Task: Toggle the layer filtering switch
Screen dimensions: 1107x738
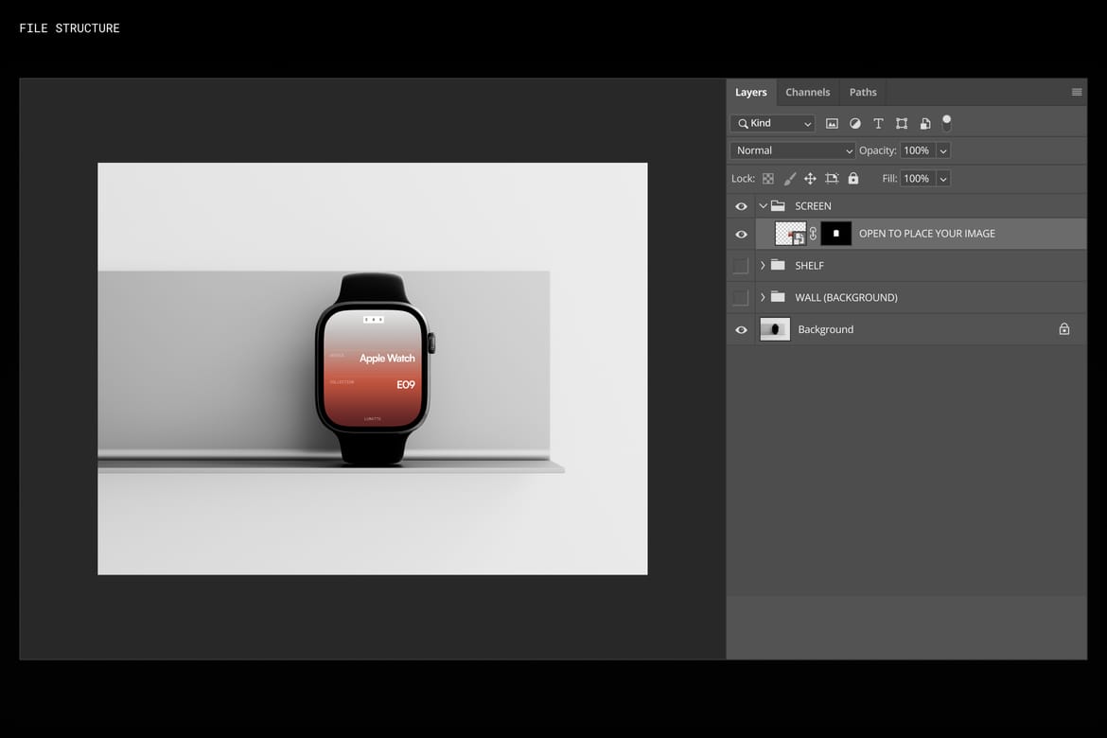Action: click(x=947, y=123)
